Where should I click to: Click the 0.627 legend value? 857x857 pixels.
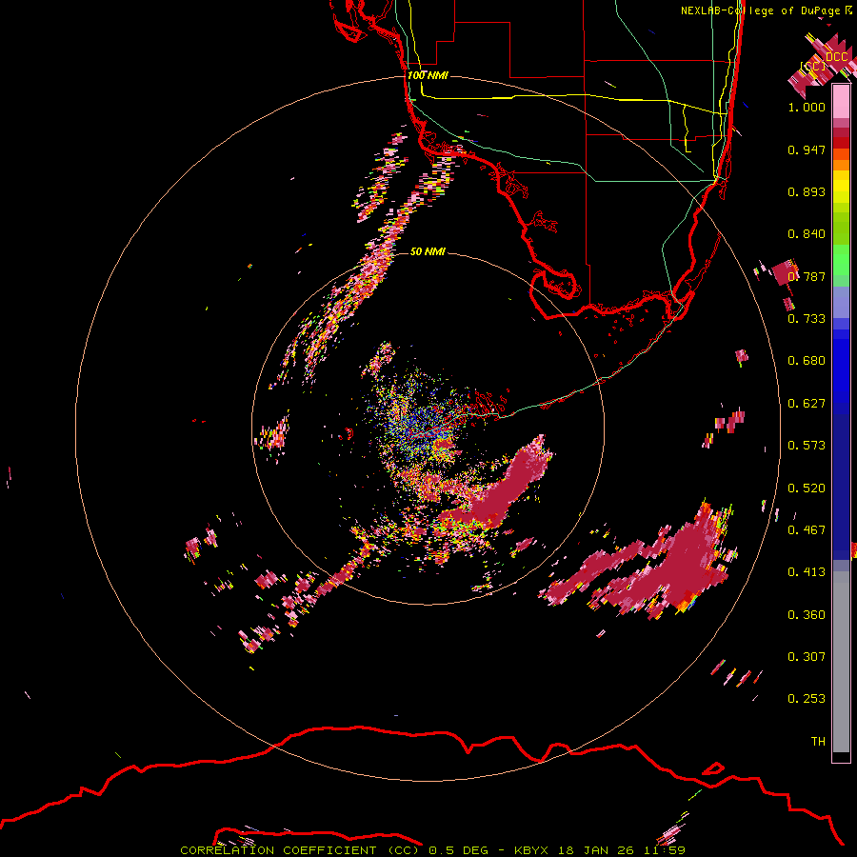tap(807, 404)
